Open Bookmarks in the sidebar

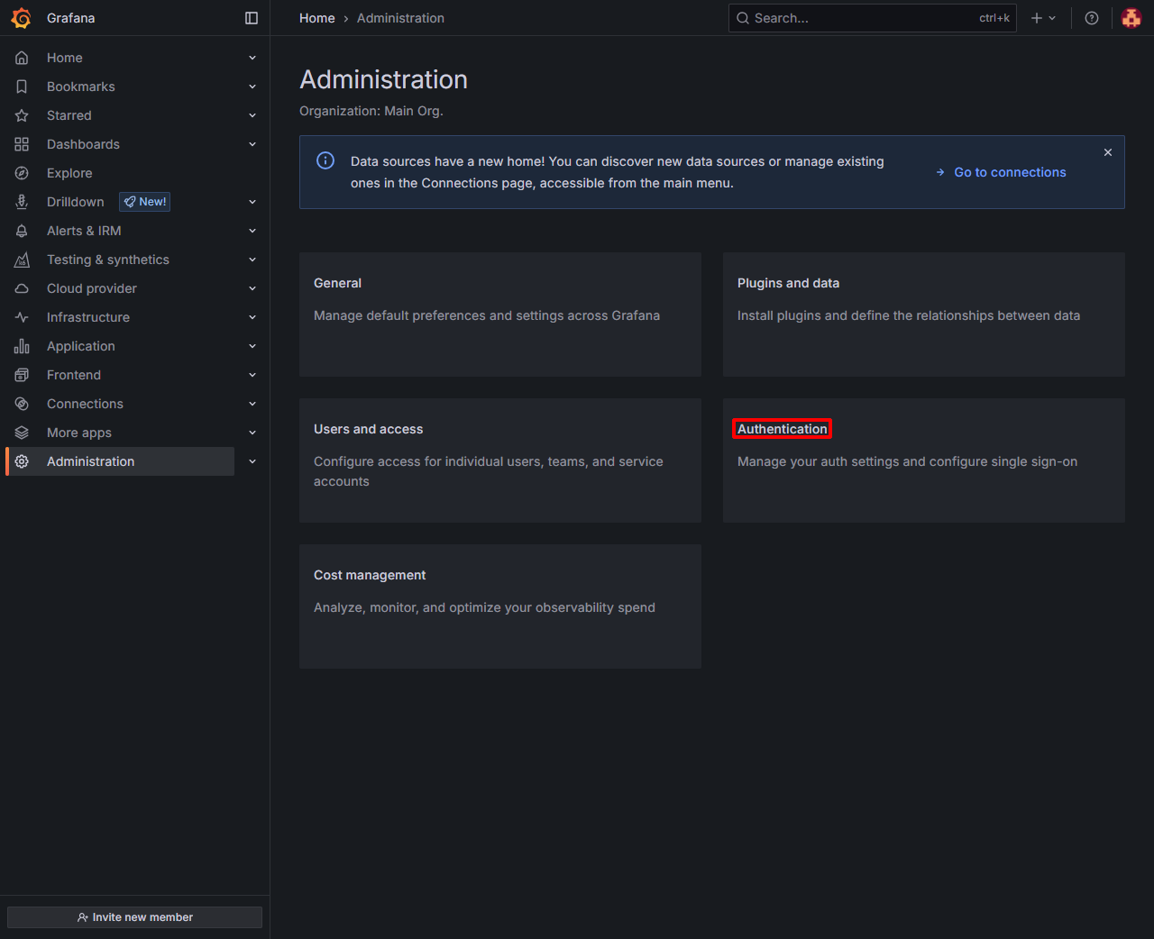(81, 87)
